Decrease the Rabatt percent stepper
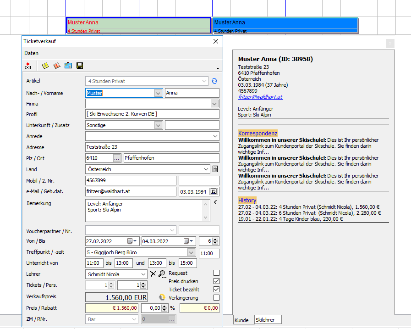The width and height of the screenshot is (411, 329). [164, 310]
